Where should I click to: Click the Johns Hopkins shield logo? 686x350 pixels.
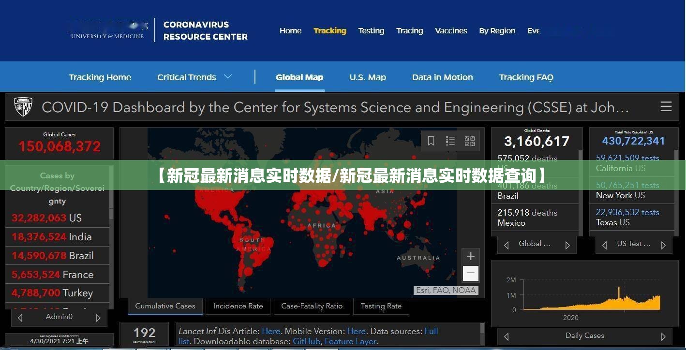(x=23, y=106)
